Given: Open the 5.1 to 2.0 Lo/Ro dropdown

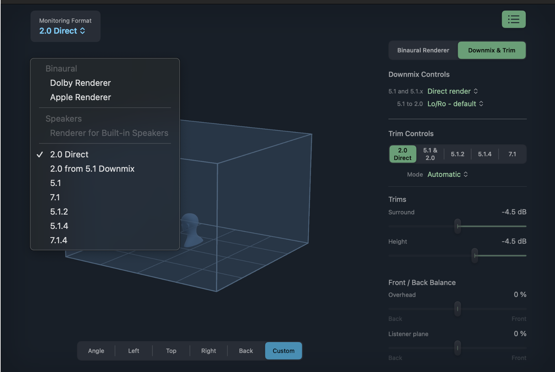Looking at the screenshot, I should point(455,104).
